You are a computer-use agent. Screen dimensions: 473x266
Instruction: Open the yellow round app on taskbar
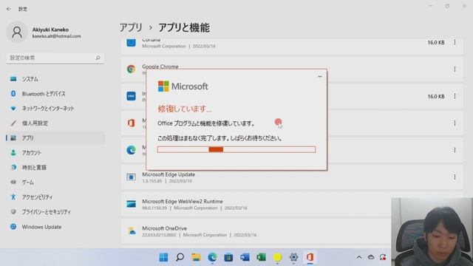coord(278,257)
